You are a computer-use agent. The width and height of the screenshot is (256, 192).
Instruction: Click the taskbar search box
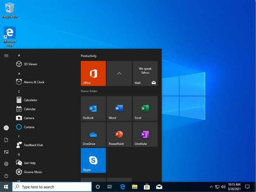(52, 187)
